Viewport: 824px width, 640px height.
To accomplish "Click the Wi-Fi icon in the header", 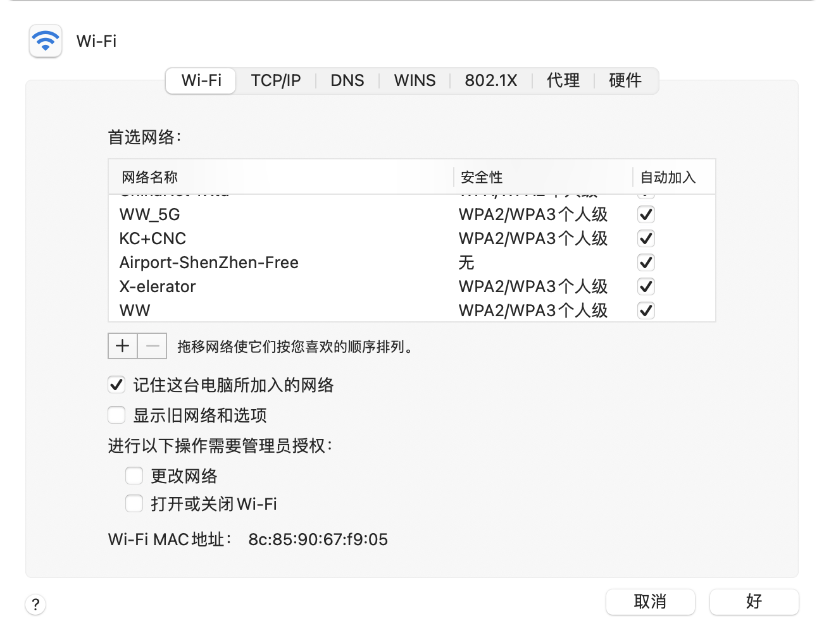I will pos(46,41).
